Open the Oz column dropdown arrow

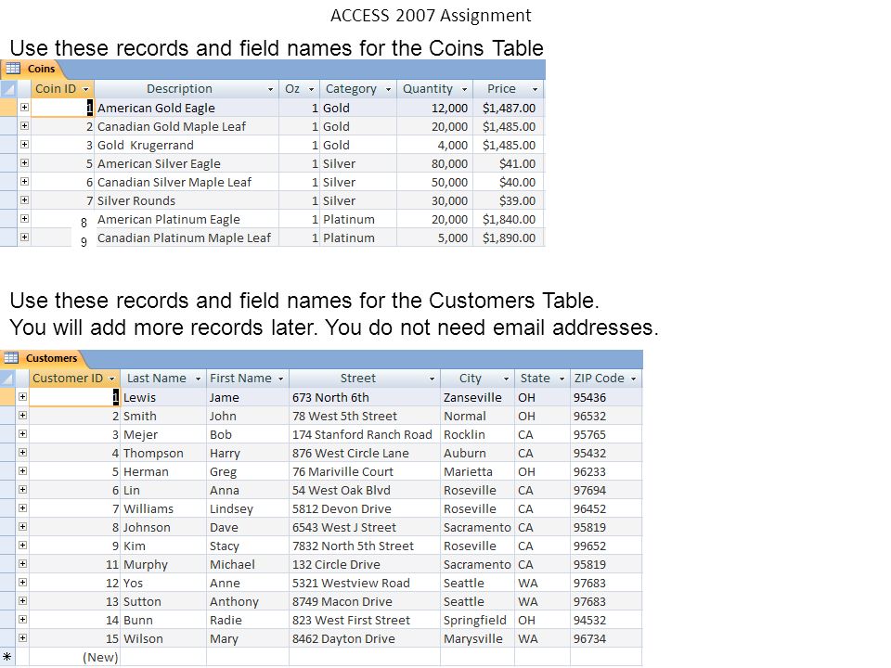click(x=312, y=89)
